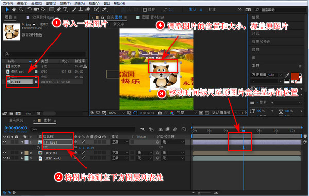Click the project panel search field
Screen dimensions: 309x196
45,54
